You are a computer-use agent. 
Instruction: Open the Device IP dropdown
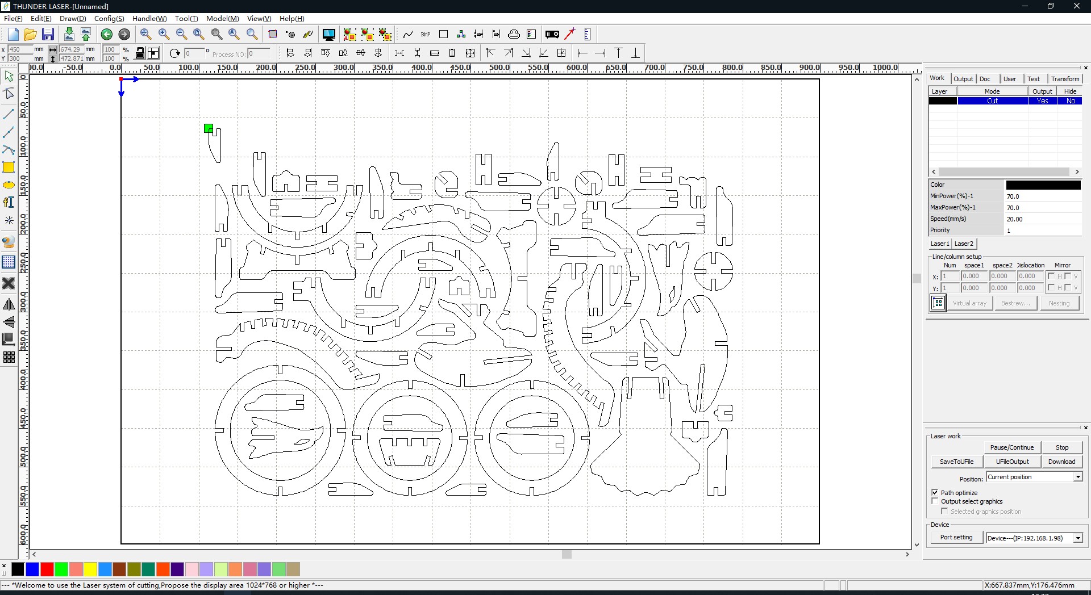pos(1077,538)
